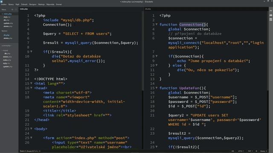The height and width of the screenshot is (153, 273).
Task: Collapse the if(!$result) block at line 9
Action: pyautogui.click(x=31, y=51)
